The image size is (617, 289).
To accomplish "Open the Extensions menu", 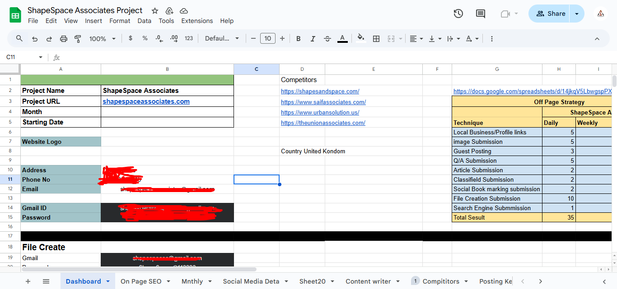I will (x=197, y=21).
